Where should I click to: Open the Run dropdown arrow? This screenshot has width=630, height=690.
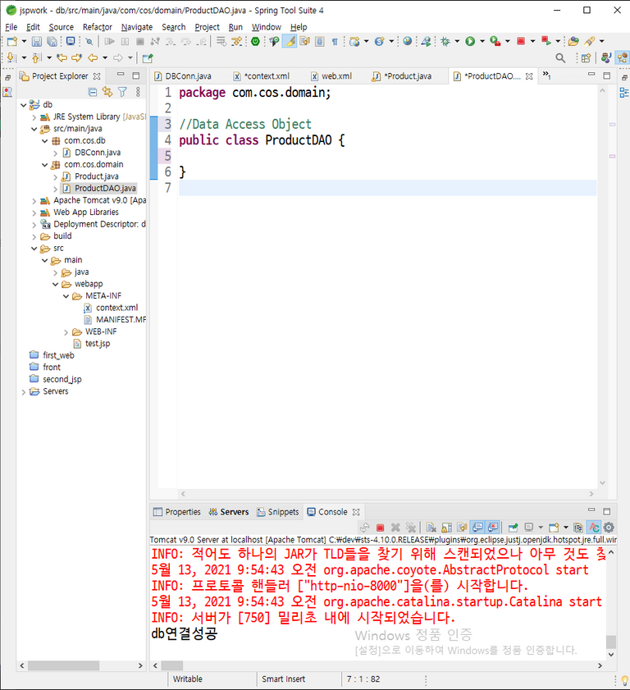pos(482,41)
